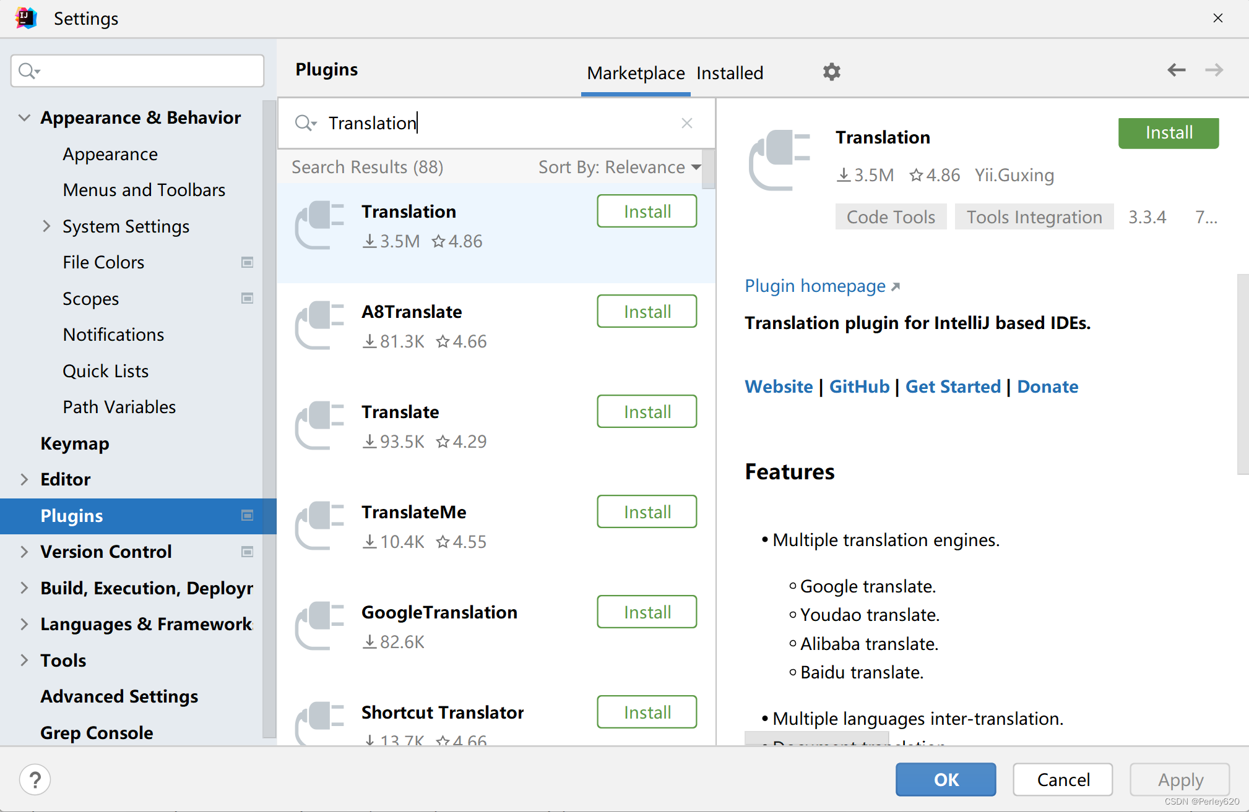Open Keymap settings
Viewport: 1249px width, 812px height.
[75, 443]
